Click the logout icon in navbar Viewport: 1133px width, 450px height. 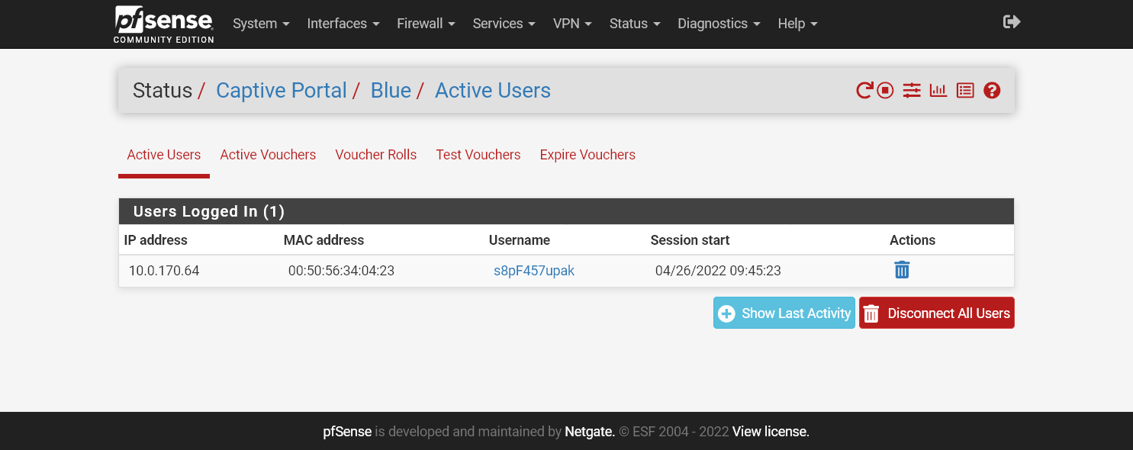[x=1012, y=22]
